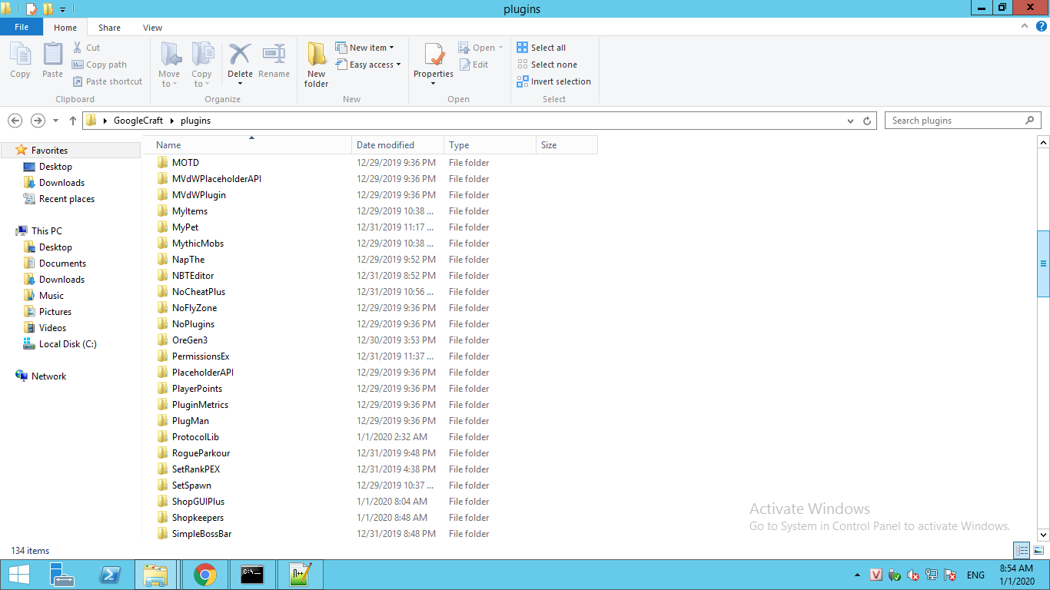Create a New folder from the ribbon
Screen dimensions: 1050x590
click(x=316, y=65)
